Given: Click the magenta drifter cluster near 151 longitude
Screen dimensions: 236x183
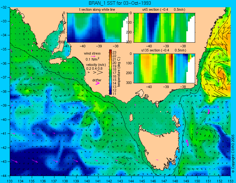Looking at the screenshot, I should pyautogui.click(x=208, y=111).
